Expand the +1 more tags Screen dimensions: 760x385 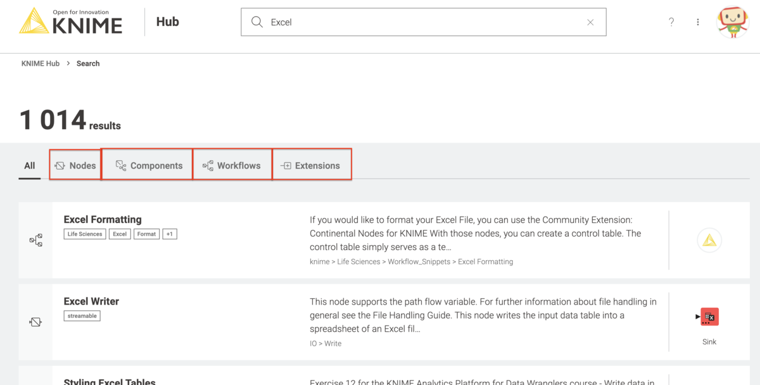point(169,234)
